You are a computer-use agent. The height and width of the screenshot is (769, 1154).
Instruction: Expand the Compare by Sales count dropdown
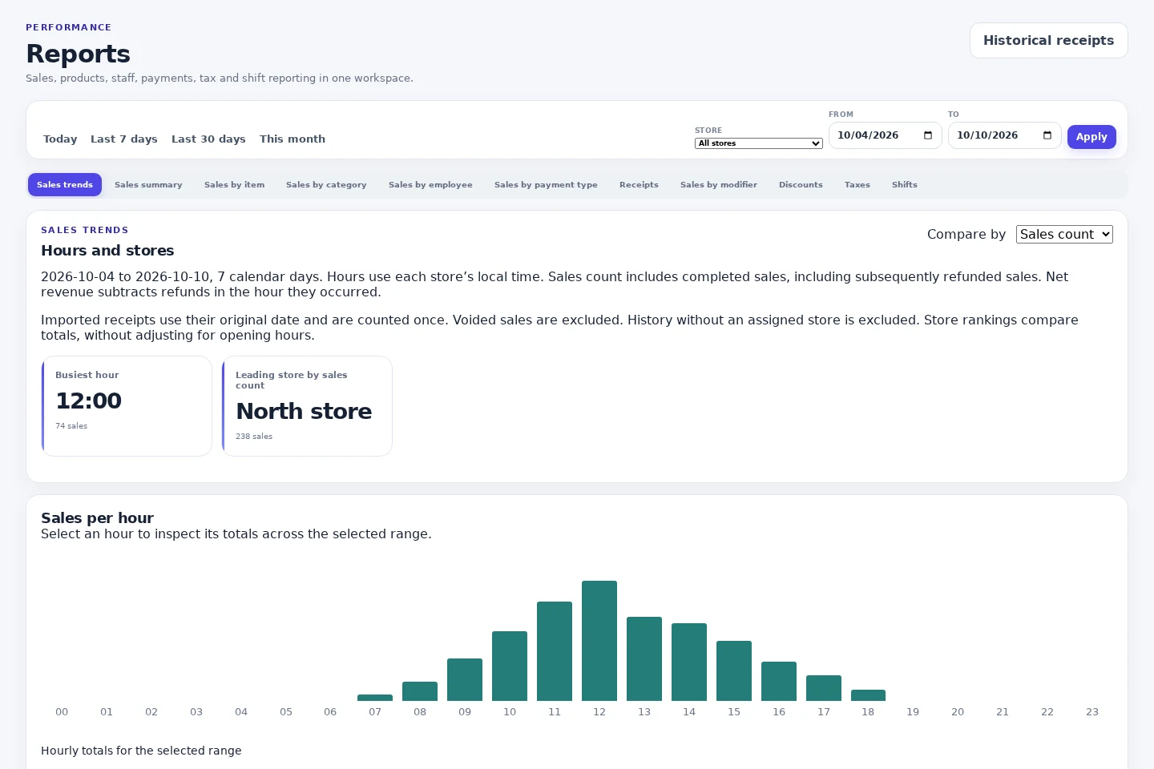(1064, 234)
